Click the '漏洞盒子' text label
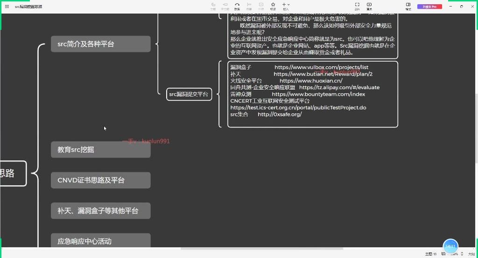Viewport: 478px width, 258px height. pyautogui.click(x=240, y=67)
